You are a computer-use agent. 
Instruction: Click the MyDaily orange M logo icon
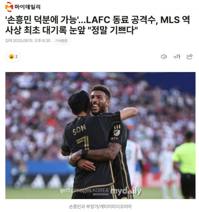click(x=9, y=7)
